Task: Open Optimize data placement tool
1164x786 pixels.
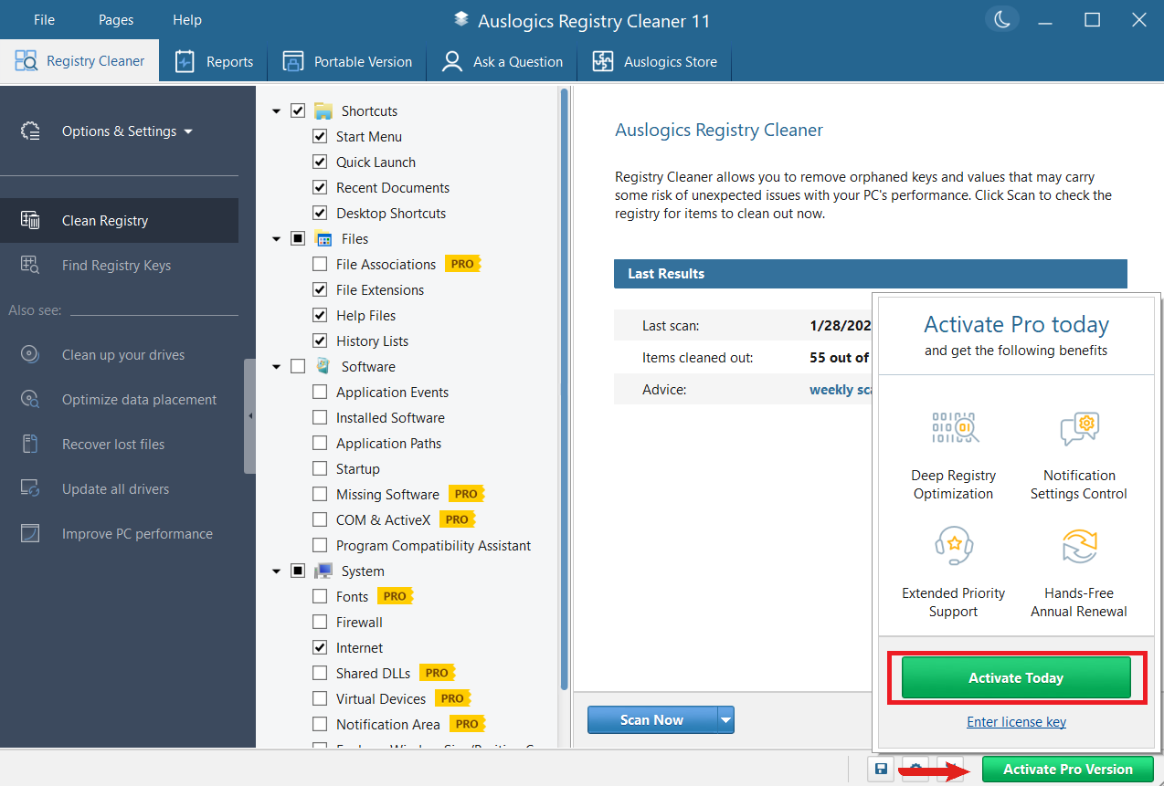Action: [139, 400]
